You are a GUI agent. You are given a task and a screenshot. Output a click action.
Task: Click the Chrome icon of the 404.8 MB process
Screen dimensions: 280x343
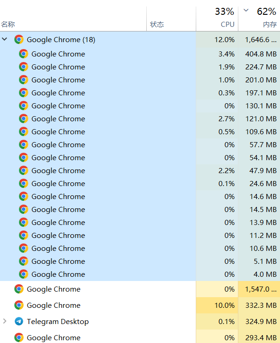tap(24, 54)
